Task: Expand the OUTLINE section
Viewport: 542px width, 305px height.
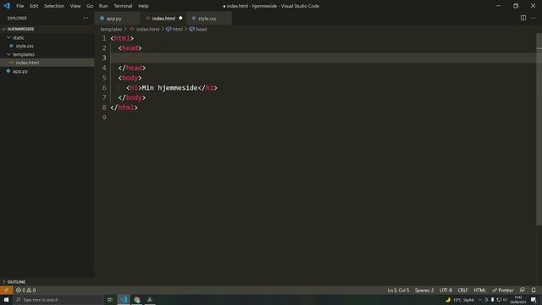Action: pos(47,282)
